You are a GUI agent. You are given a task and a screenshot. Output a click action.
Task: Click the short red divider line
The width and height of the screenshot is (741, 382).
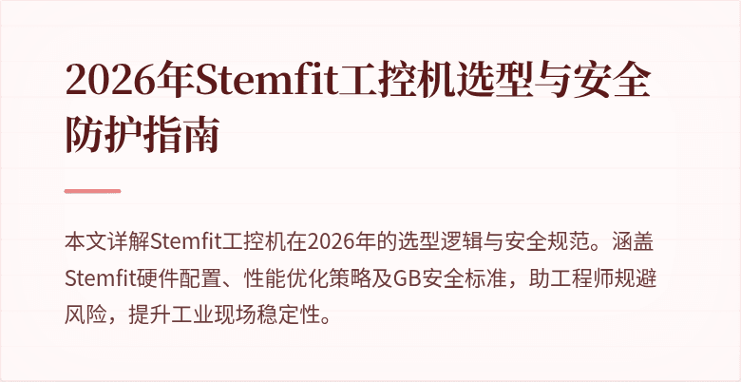tap(93, 191)
